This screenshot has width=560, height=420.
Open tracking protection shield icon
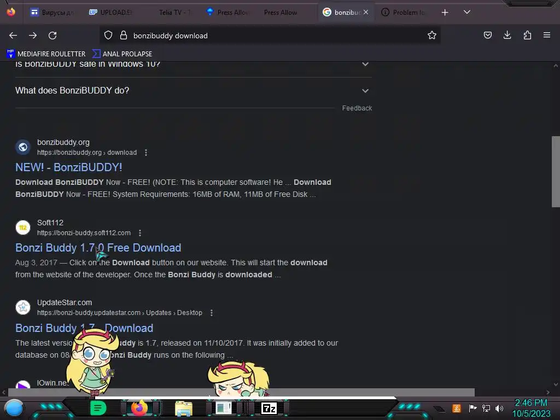click(108, 36)
